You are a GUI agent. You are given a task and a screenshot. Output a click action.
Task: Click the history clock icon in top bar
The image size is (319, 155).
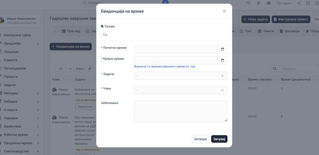[x=248, y=3]
